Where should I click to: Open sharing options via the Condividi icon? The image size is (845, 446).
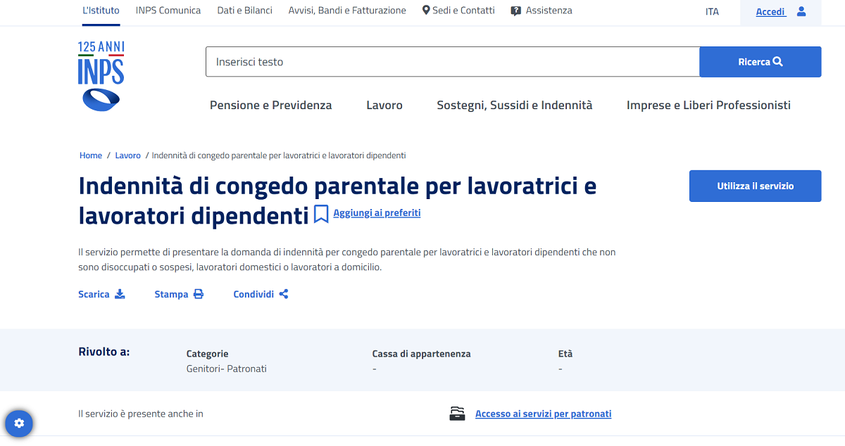[x=284, y=294]
